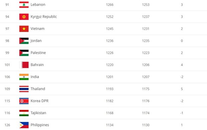207x130 pixels.
Task: Click the Bahrain flag icon
Action: (24, 65)
